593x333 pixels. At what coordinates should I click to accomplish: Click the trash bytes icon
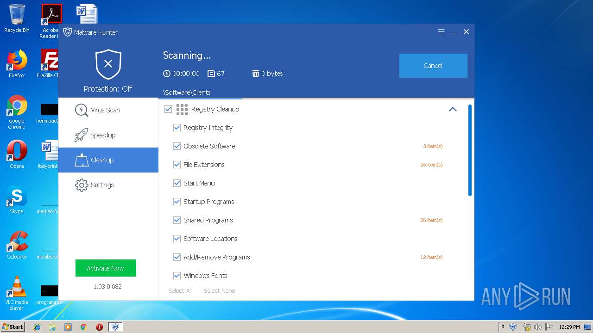[255, 74]
